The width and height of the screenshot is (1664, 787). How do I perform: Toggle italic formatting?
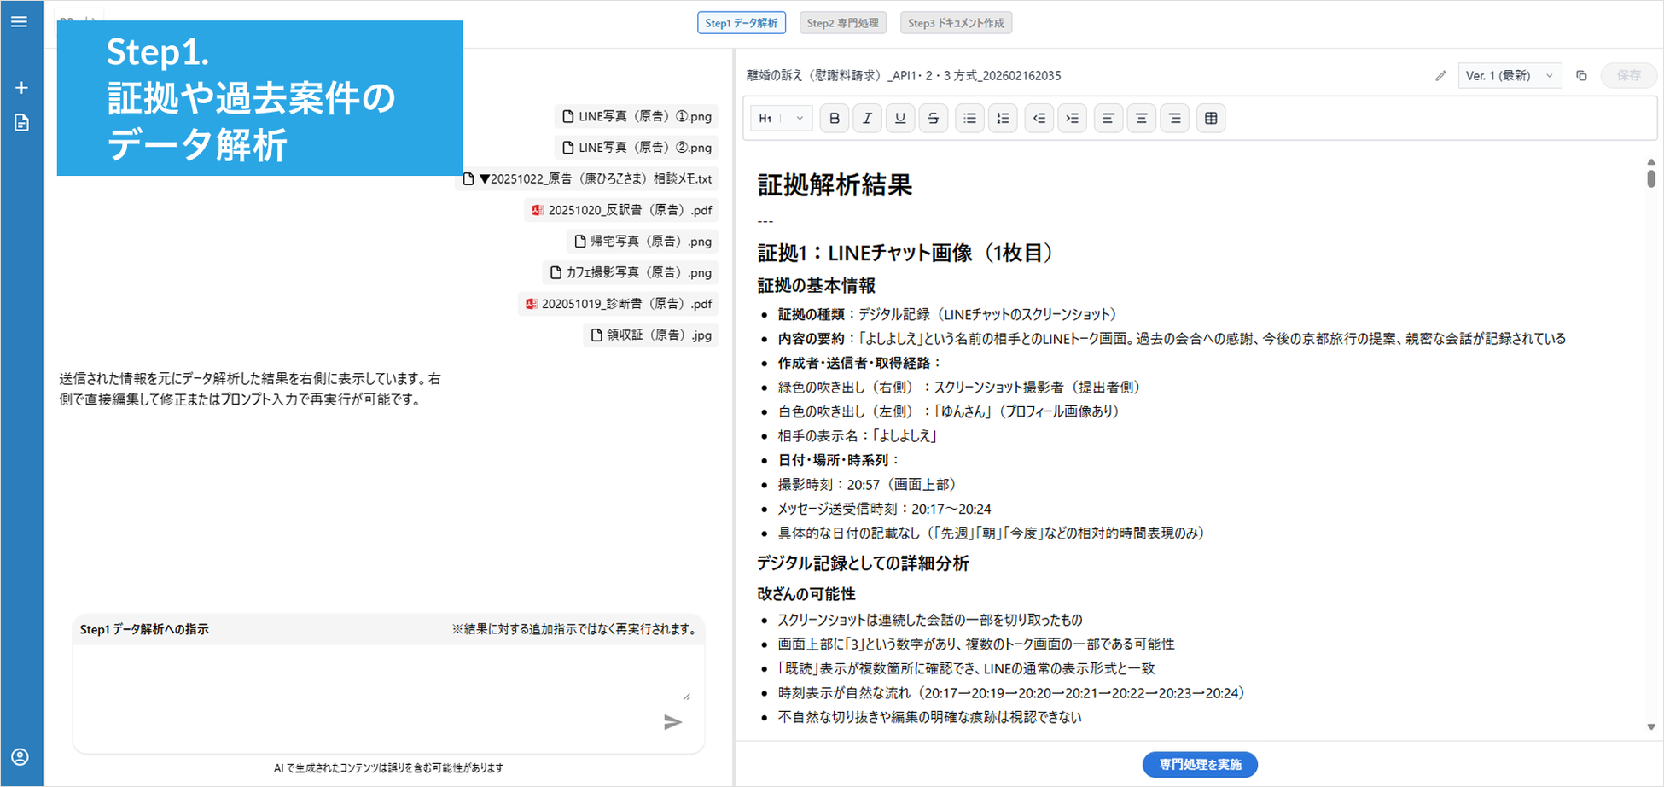pyautogui.click(x=867, y=119)
